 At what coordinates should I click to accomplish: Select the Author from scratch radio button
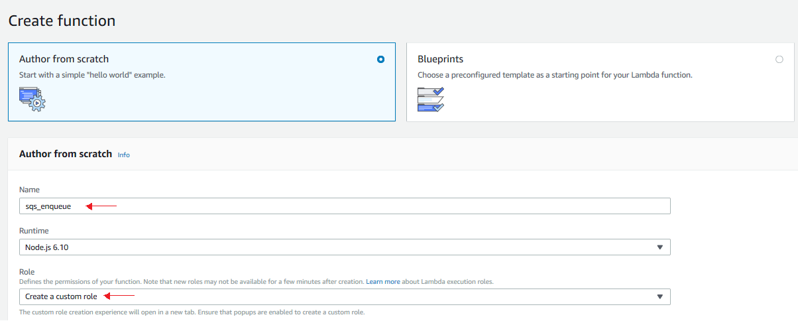(380, 59)
